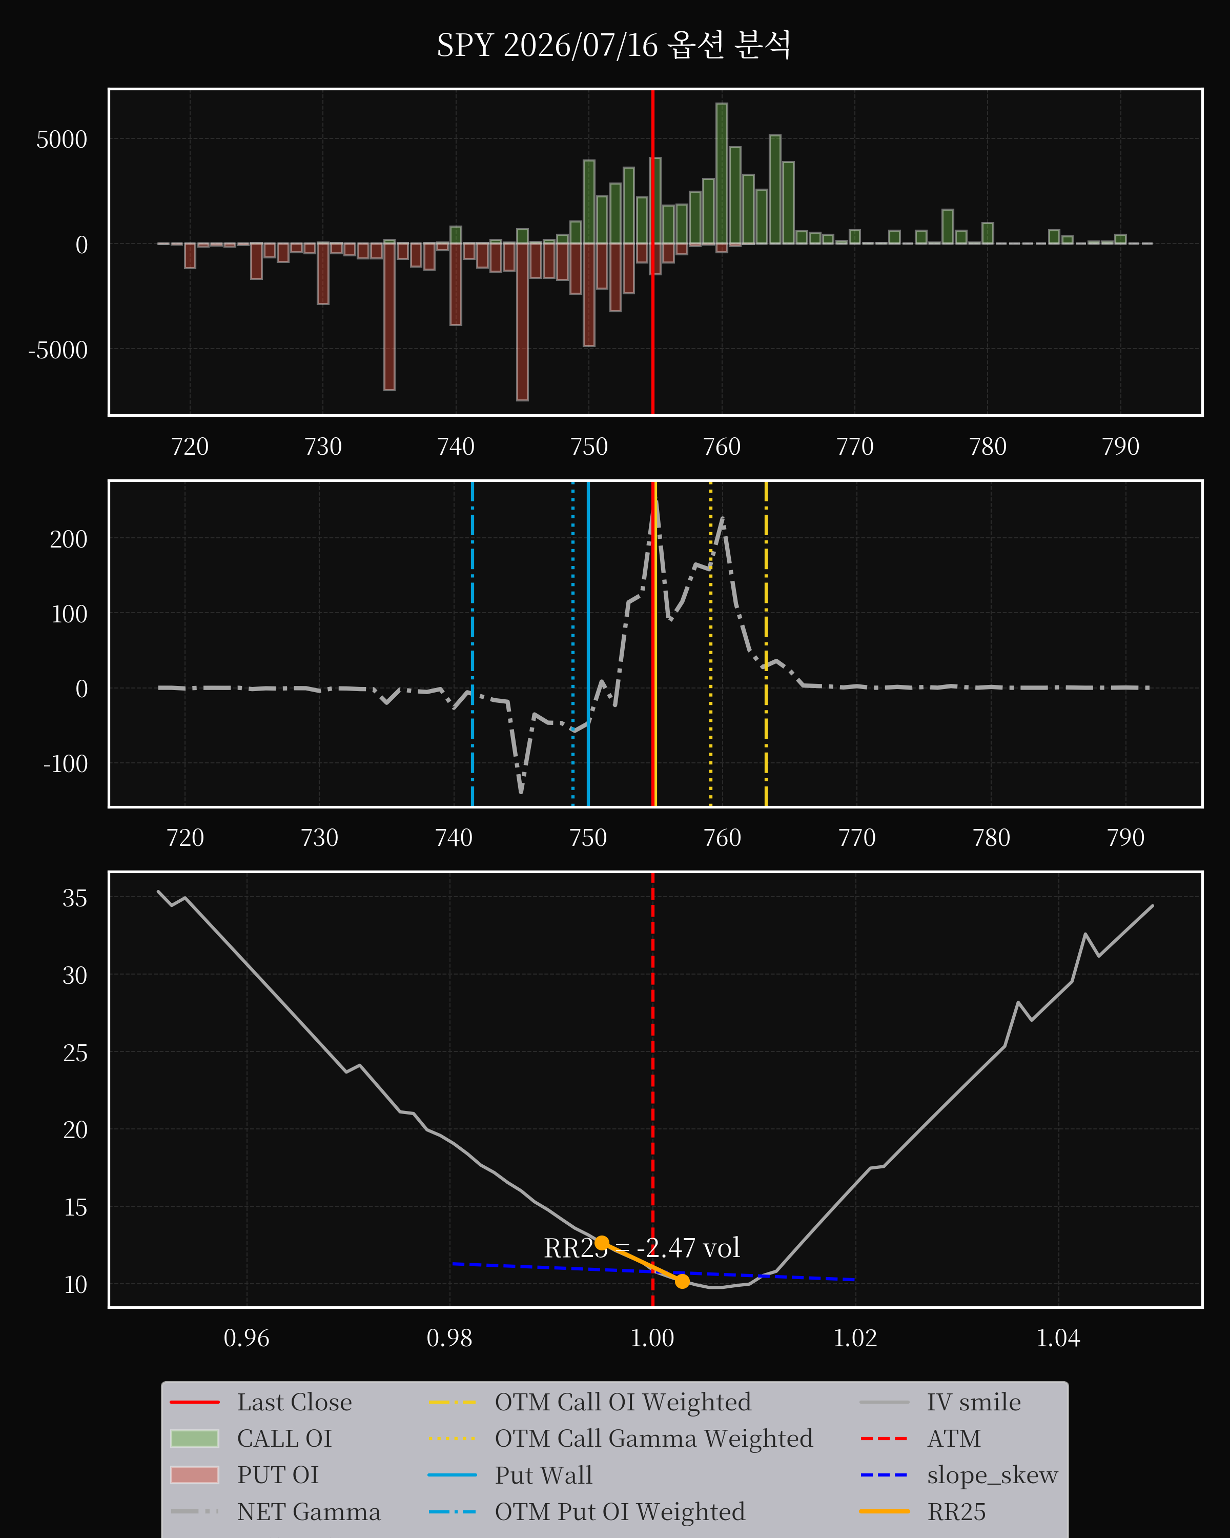Click the dash-dot yellow OTM Call OI Weighted line
Image resolution: width=1230 pixels, height=1538 pixels.
tap(766, 644)
